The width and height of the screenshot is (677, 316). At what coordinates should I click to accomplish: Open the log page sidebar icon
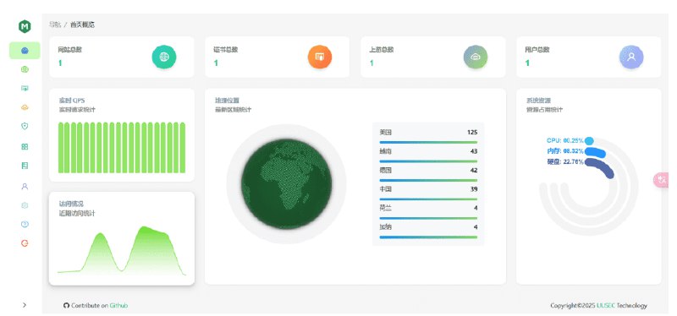point(25,166)
